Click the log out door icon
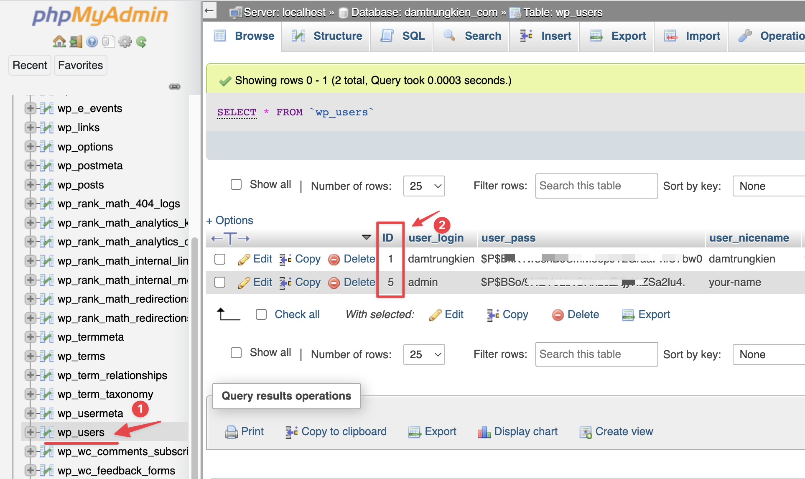 [x=76, y=41]
